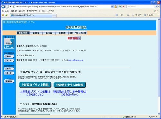
Task: Click the 建設副産物情報交換システム page header title
Action: 19,22
